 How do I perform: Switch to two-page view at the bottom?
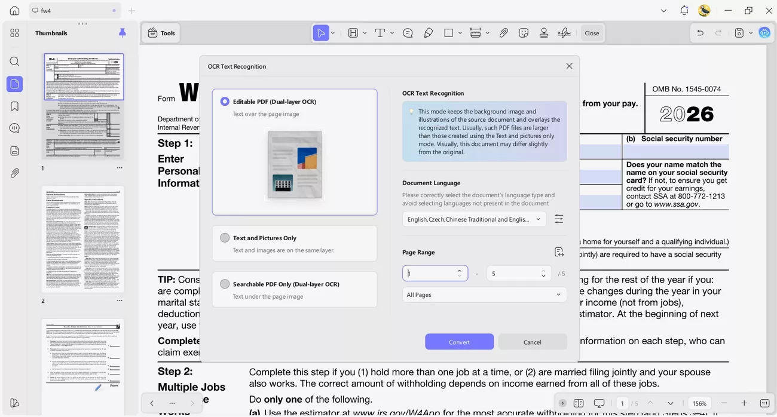pos(579,403)
